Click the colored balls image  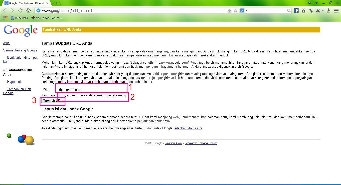pyautogui.click(x=21, y=139)
